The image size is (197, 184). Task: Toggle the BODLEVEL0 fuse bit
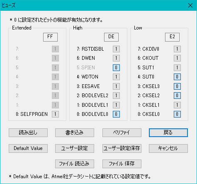(x=116, y=114)
